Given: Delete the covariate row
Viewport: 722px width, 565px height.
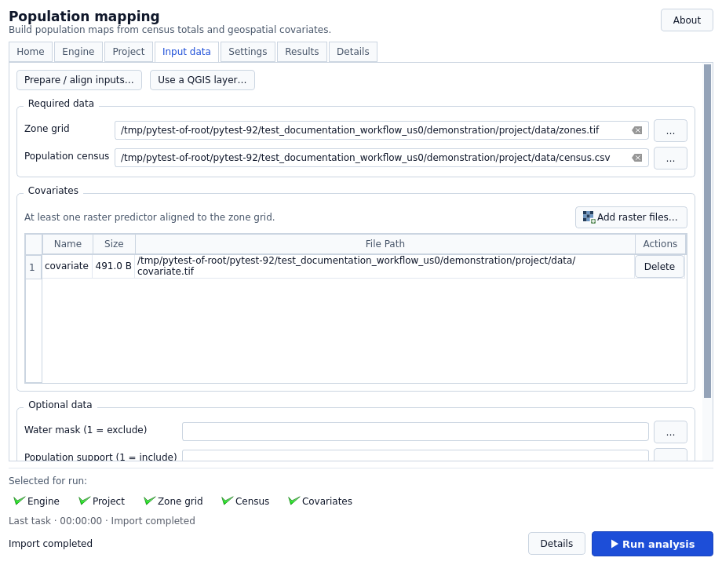Looking at the screenshot, I should coord(659,267).
